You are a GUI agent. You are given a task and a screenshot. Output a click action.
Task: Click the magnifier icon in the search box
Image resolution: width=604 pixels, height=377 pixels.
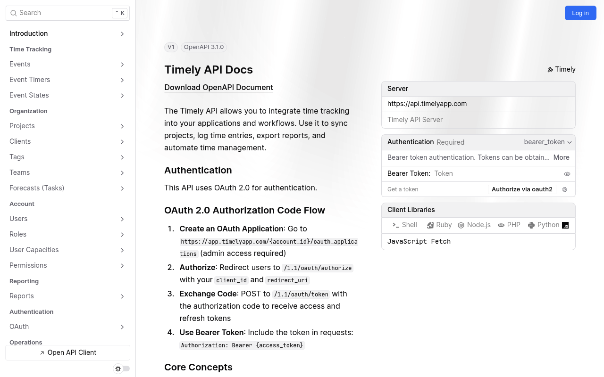(x=14, y=13)
